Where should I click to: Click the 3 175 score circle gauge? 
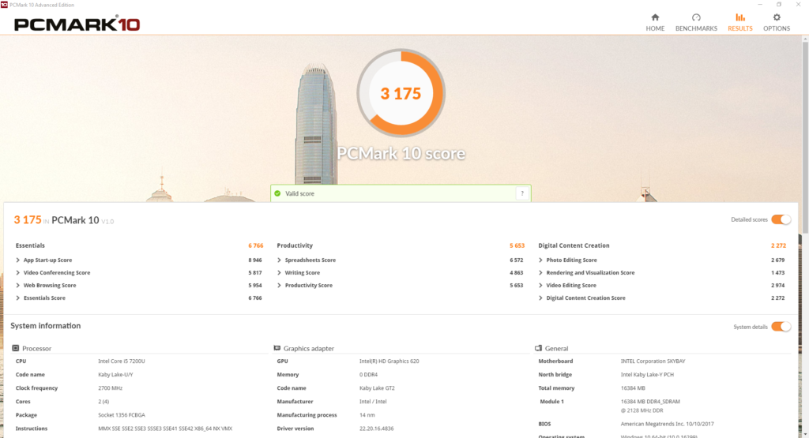pyautogui.click(x=401, y=93)
